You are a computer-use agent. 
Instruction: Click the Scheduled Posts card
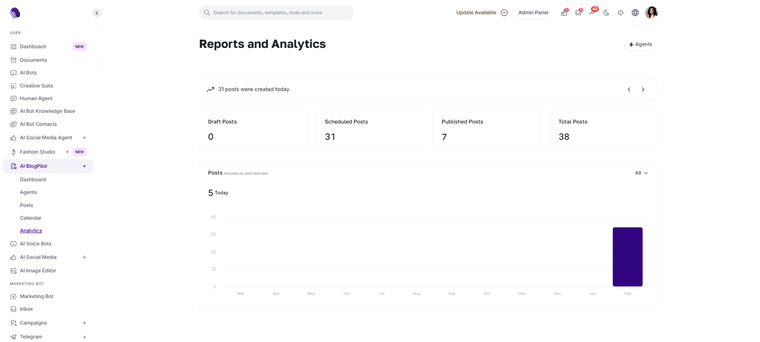370,130
